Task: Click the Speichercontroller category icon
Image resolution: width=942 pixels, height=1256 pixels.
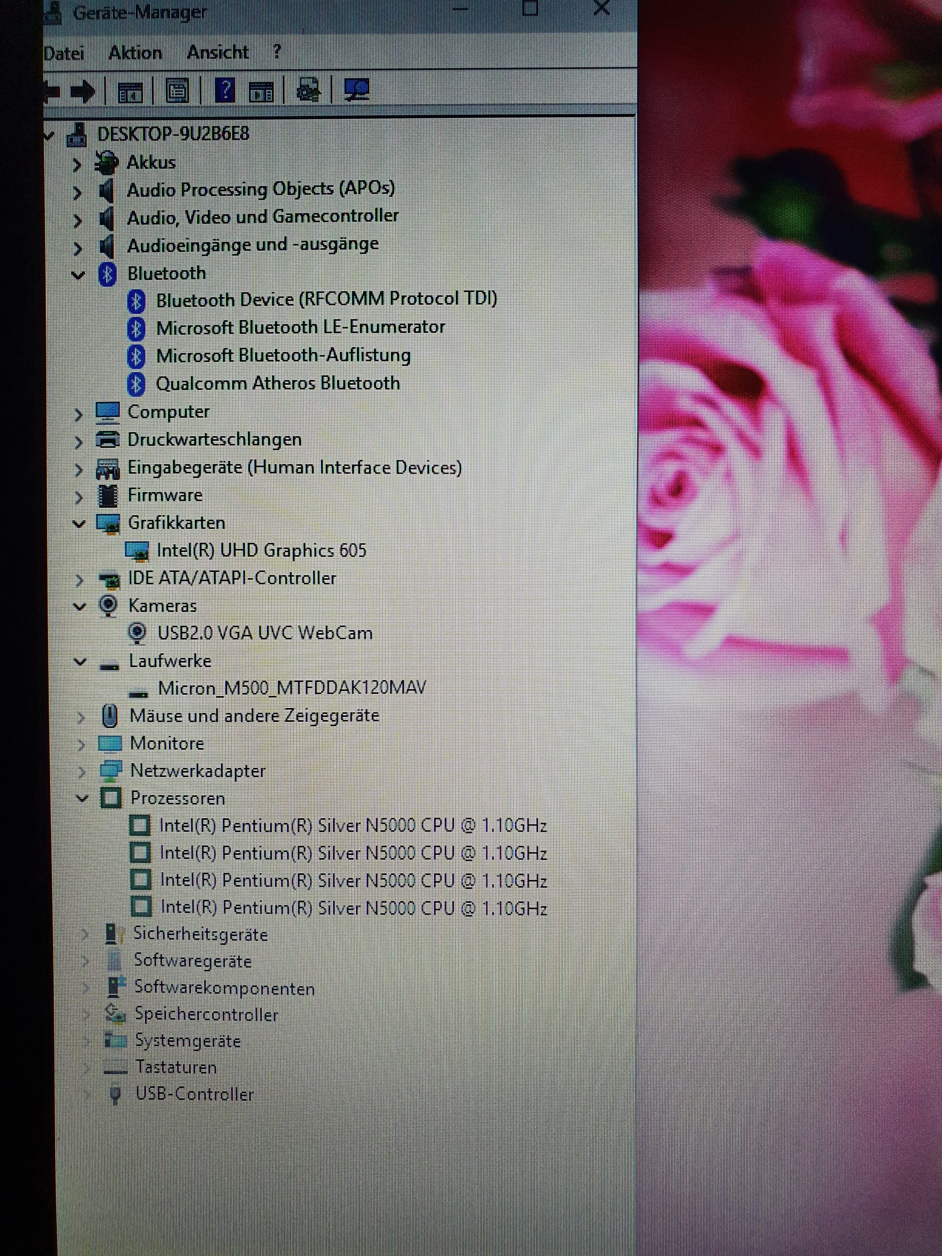Action: pos(116,1014)
